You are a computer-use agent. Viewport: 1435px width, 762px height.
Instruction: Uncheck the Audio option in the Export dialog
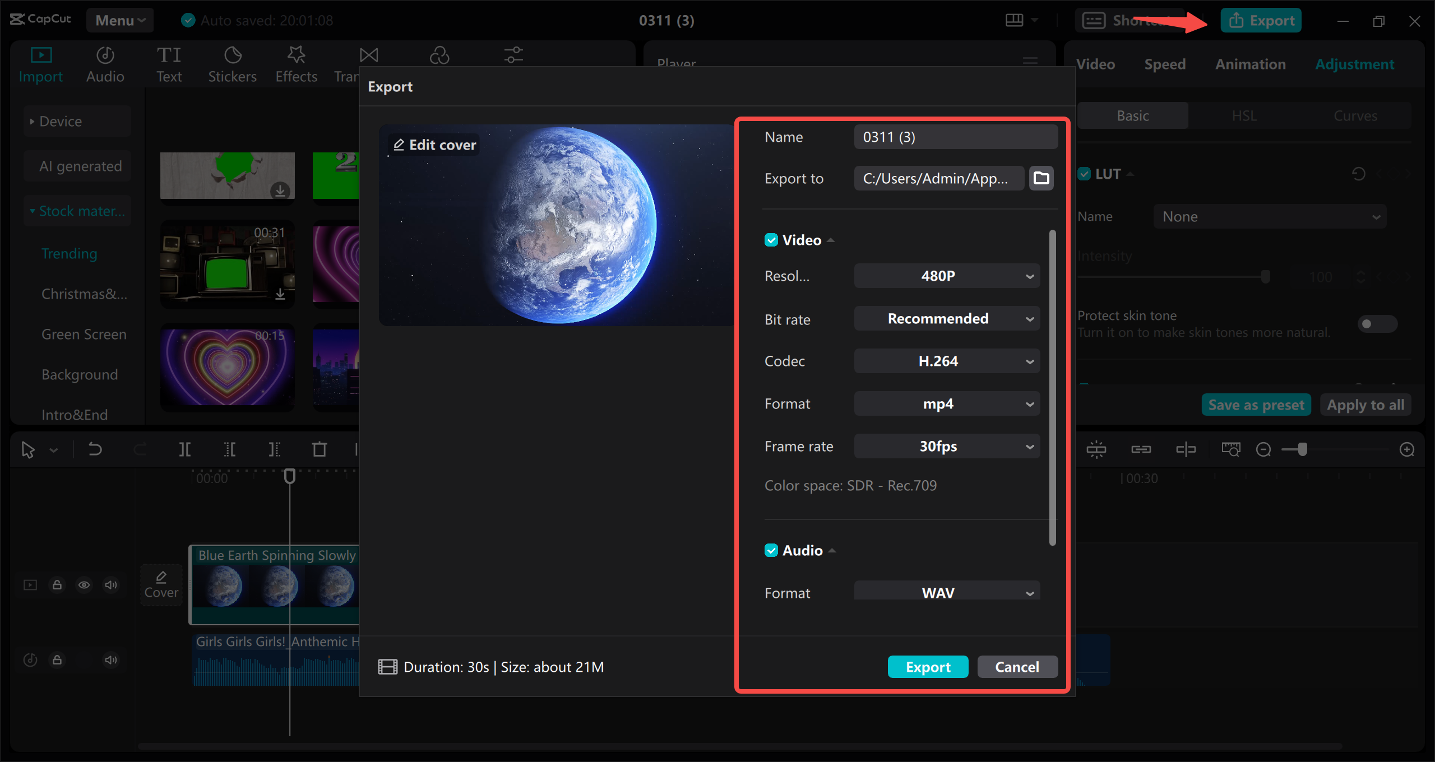(771, 550)
